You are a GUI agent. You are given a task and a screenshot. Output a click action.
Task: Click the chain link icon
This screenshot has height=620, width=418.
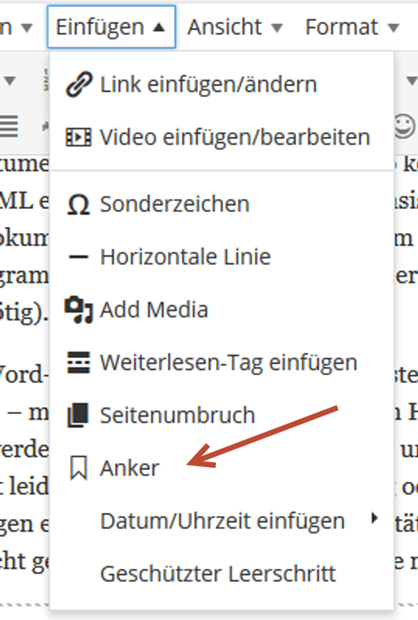79,84
